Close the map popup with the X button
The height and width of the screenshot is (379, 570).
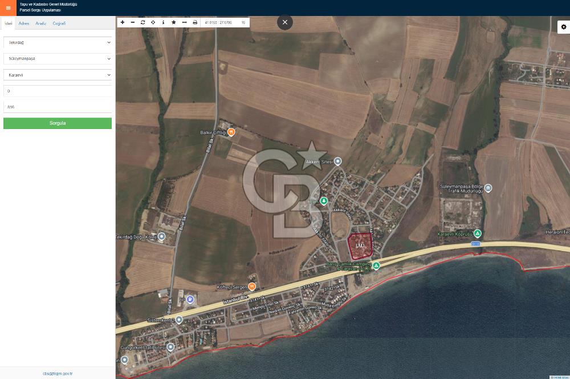point(284,22)
